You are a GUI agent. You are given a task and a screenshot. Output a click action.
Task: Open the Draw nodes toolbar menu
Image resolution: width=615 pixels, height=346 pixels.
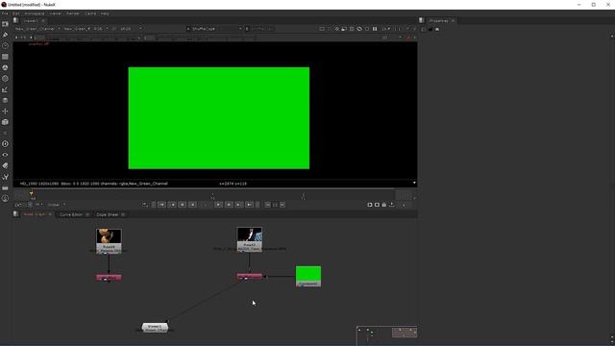pyautogui.click(x=5, y=36)
